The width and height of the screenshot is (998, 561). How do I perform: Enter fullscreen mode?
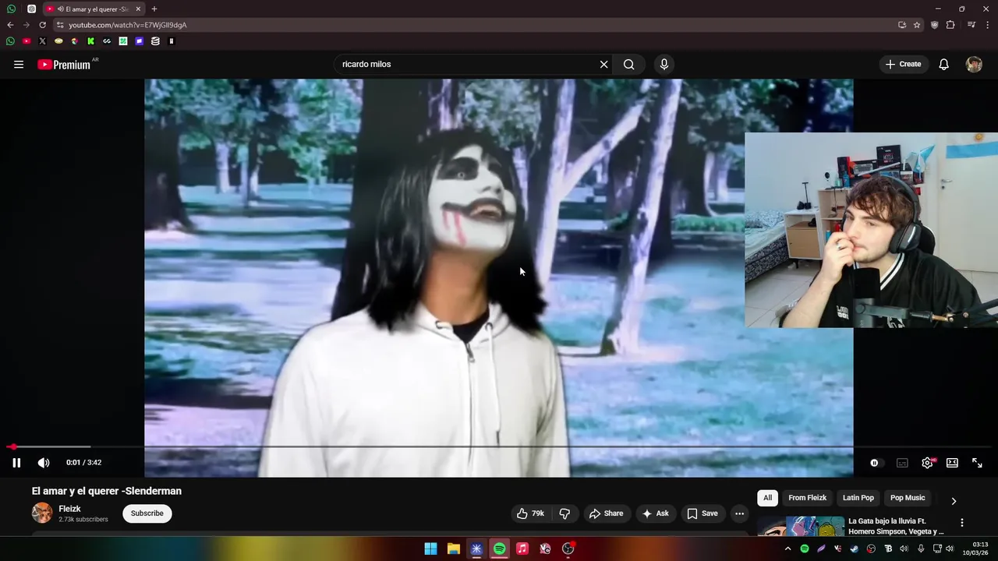[977, 463]
